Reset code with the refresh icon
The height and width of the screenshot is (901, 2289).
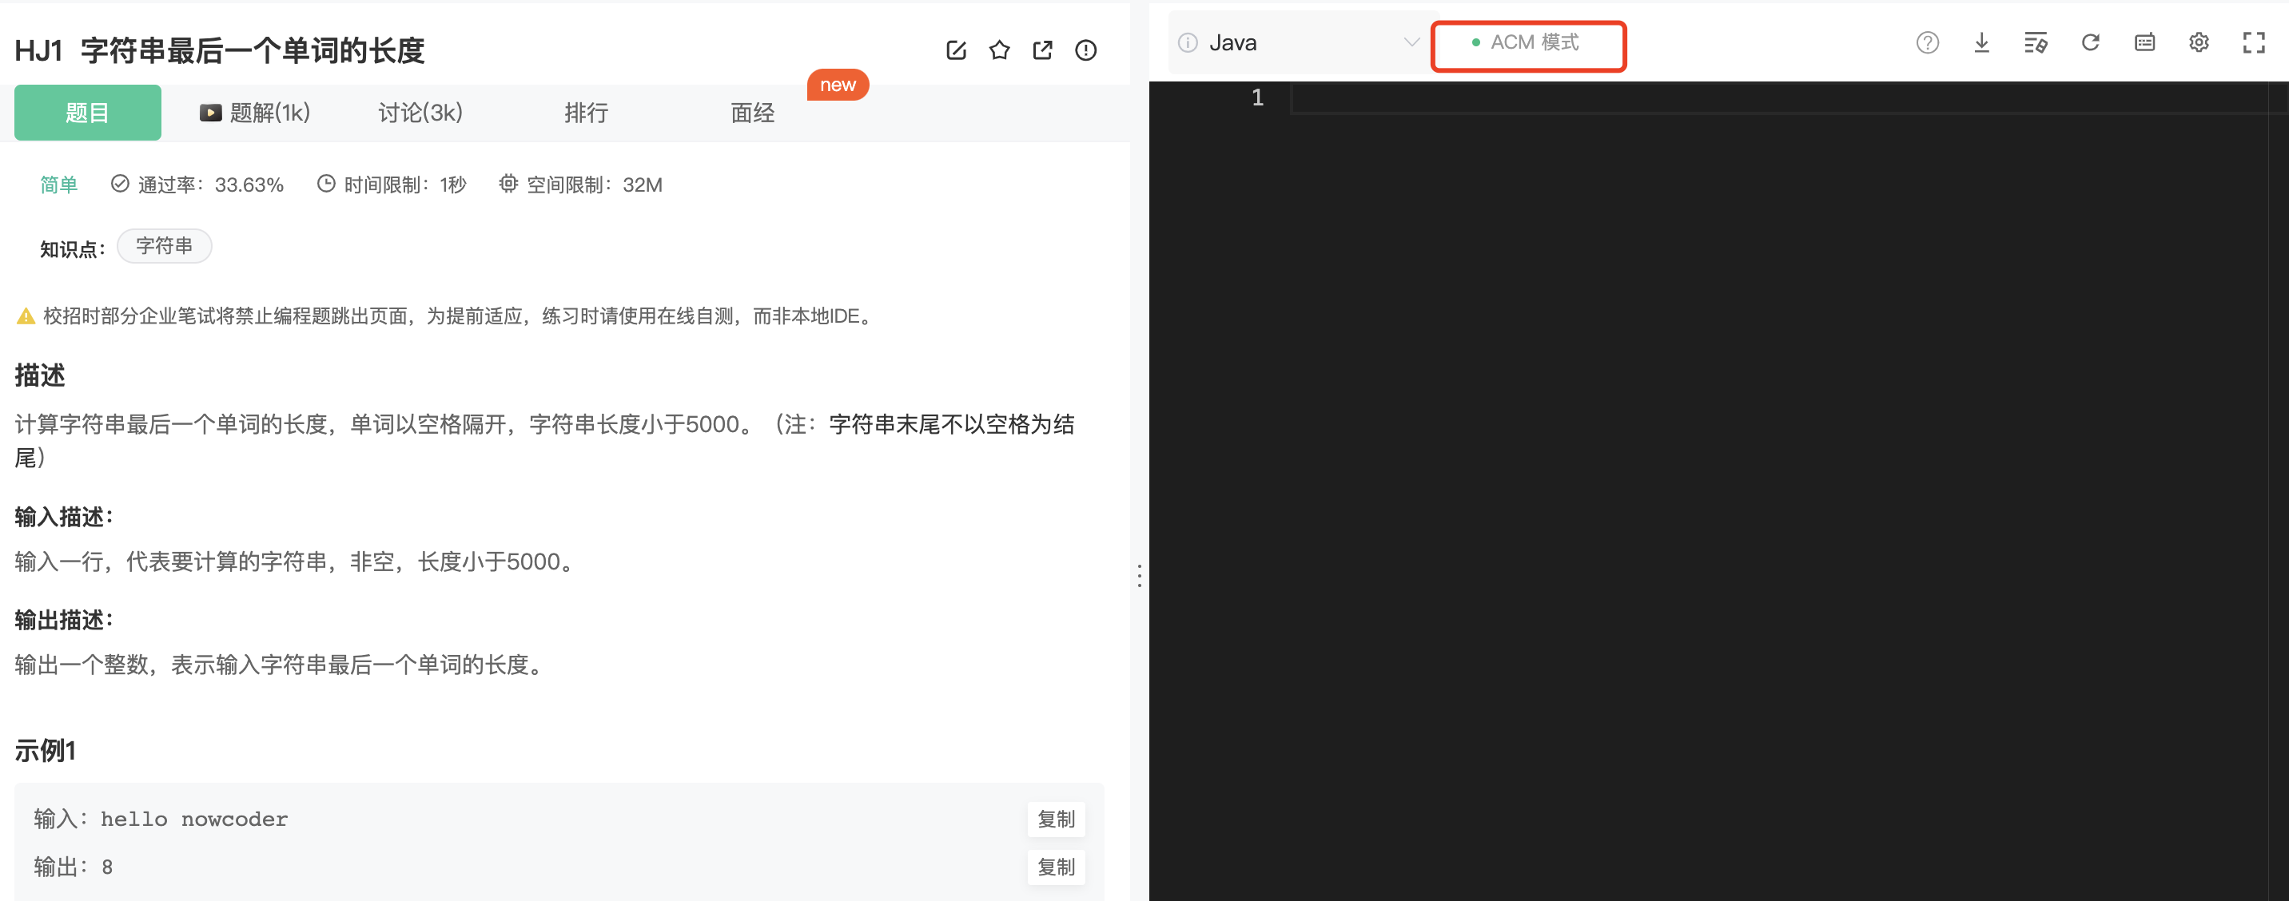click(2090, 42)
